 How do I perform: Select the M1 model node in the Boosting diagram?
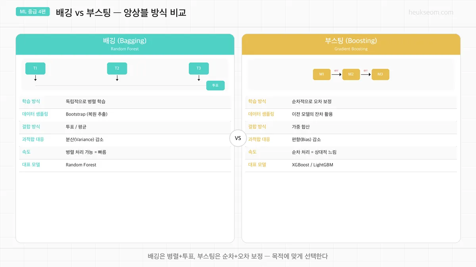pyautogui.click(x=322, y=74)
